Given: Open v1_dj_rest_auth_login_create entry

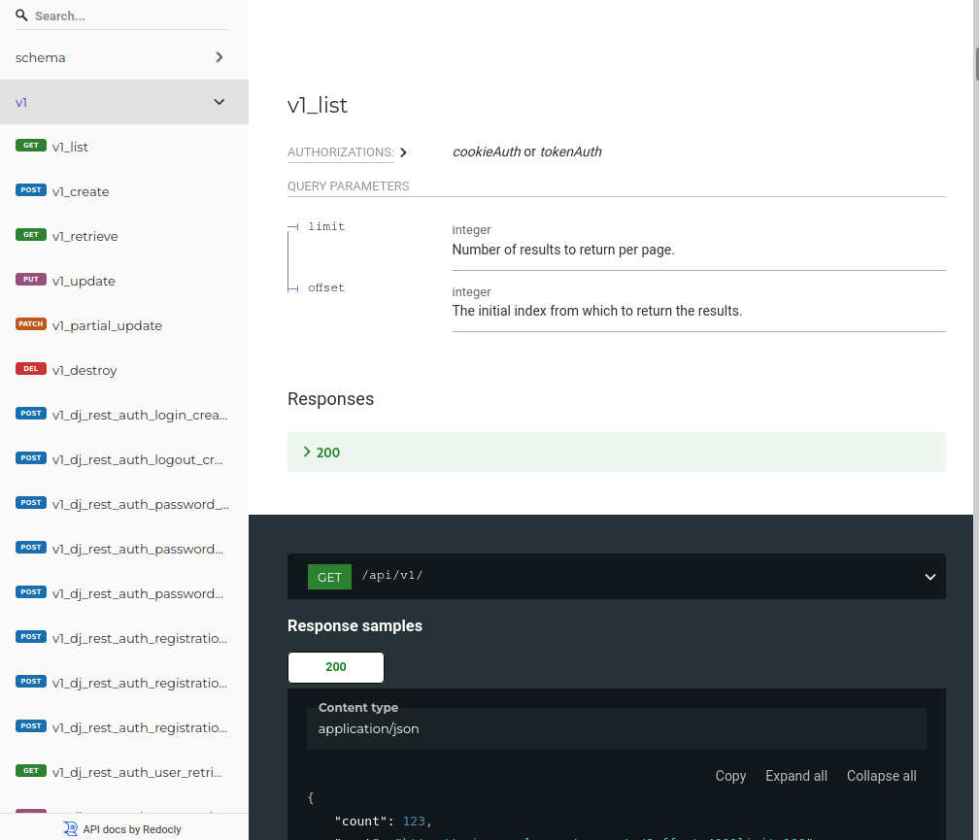Looking at the screenshot, I should point(124,415).
